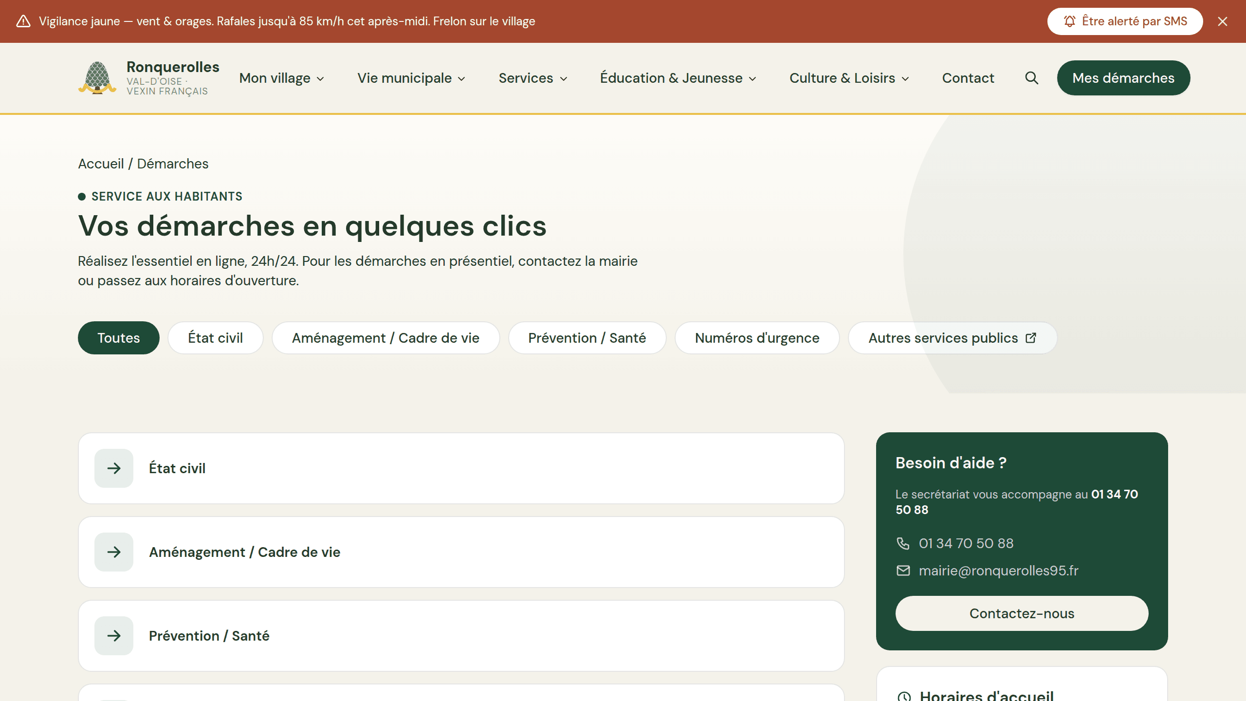Click the phone icon in help card

click(903, 543)
